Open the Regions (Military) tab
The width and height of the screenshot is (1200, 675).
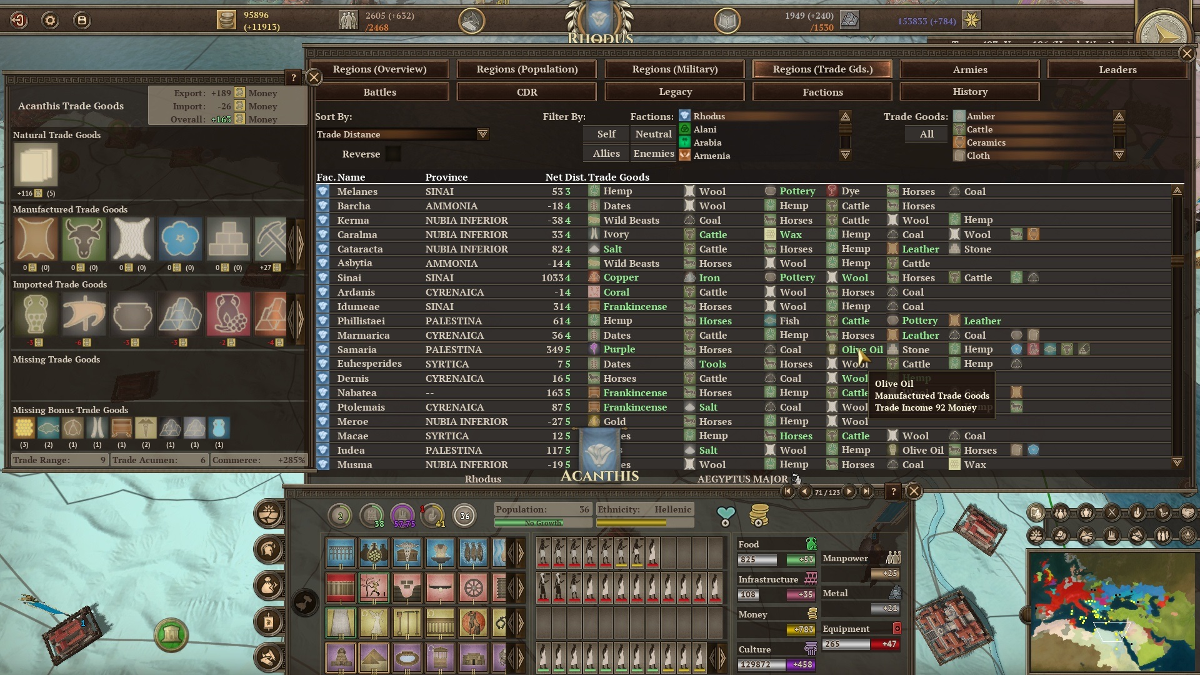674,69
